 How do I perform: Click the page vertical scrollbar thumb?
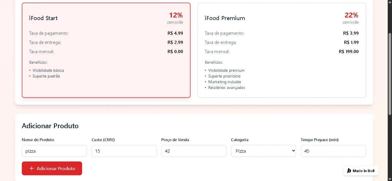point(390,74)
